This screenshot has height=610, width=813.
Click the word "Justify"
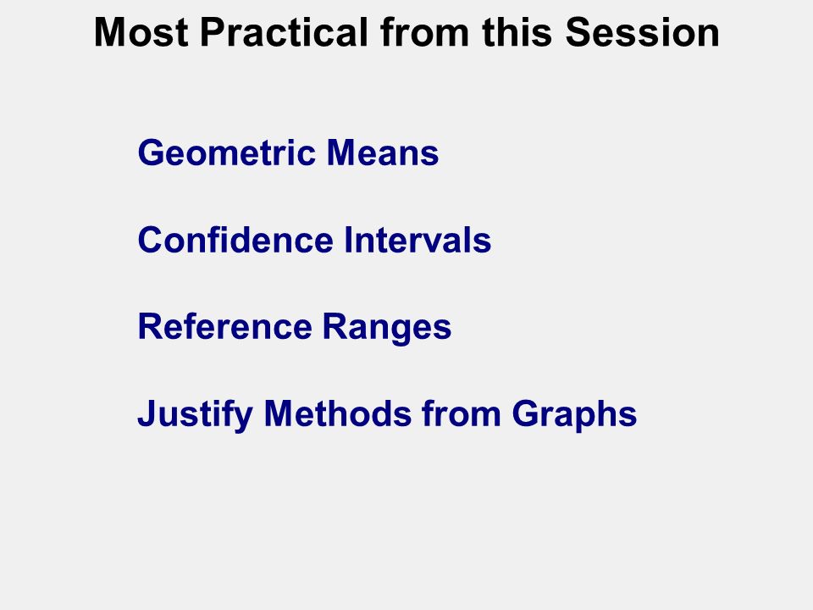[195, 415]
